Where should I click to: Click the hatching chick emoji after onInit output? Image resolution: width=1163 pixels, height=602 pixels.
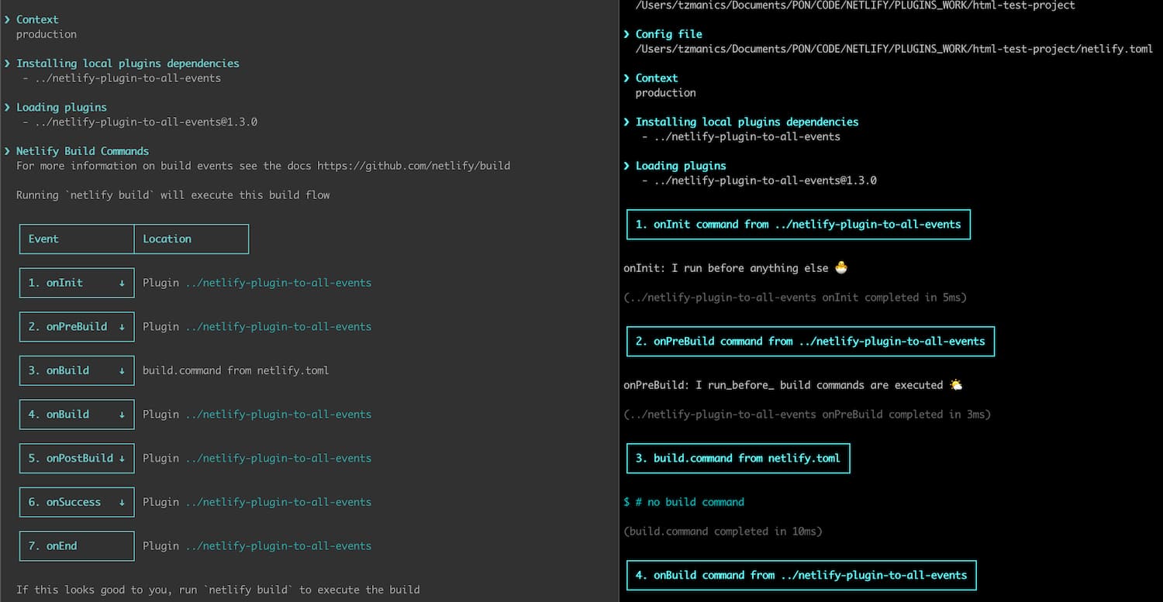click(840, 267)
